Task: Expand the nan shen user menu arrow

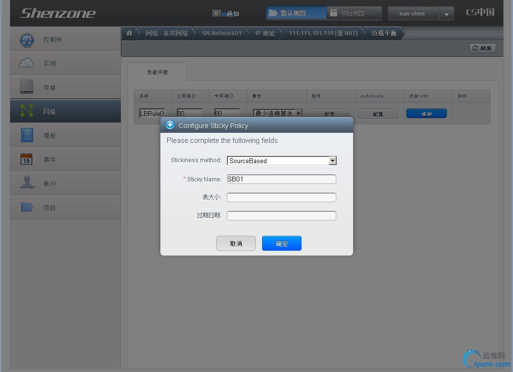Action: point(447,14)
